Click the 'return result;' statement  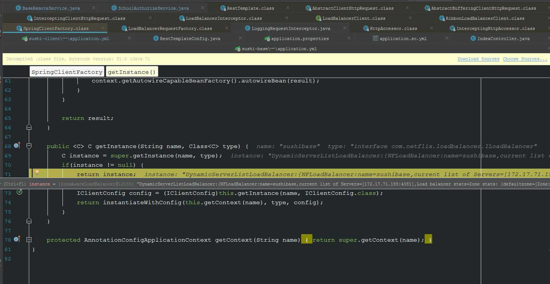(x=88, y=118)
